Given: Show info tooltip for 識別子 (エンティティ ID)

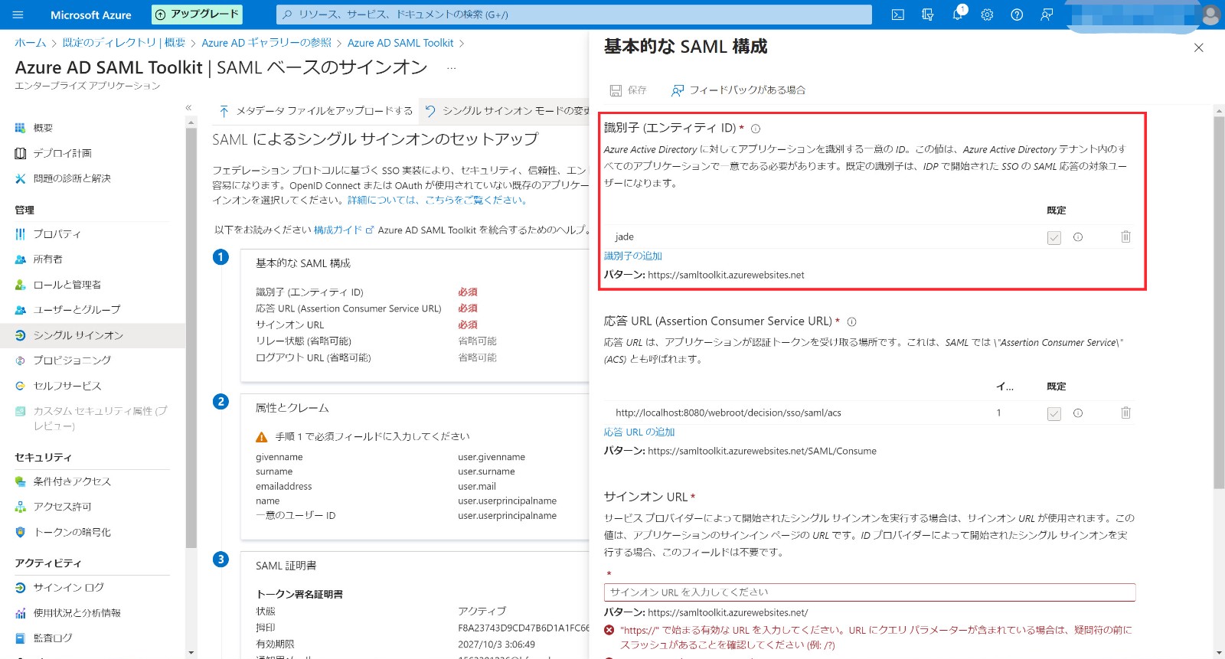Looking at the screenshot, I should (x=756, y=129).
